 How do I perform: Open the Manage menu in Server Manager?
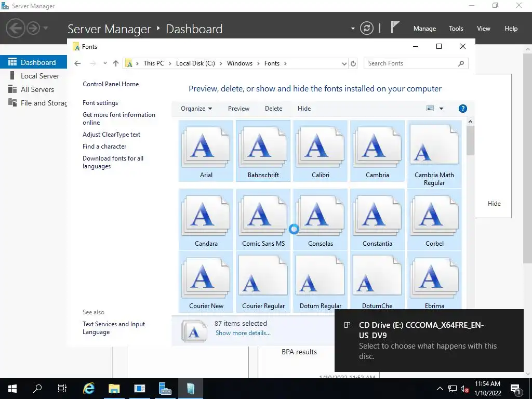point(424,29)
